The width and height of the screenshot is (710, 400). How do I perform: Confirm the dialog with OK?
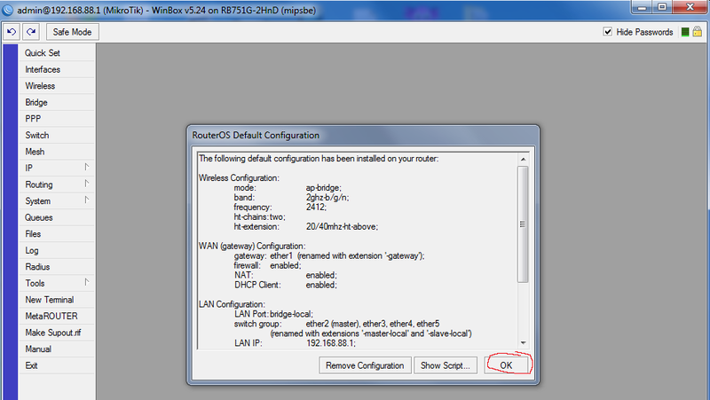tap(506, 365)
